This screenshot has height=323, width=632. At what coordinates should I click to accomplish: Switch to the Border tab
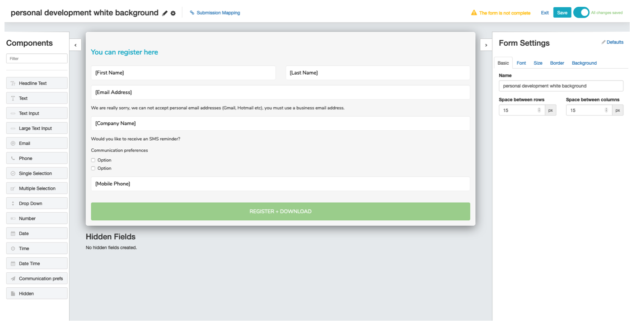[557, 63]
